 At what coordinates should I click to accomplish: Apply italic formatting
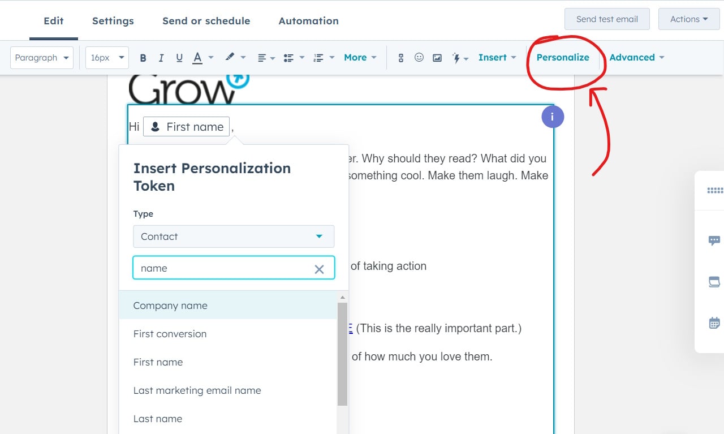pyautogui.click(x=161, y=58)
